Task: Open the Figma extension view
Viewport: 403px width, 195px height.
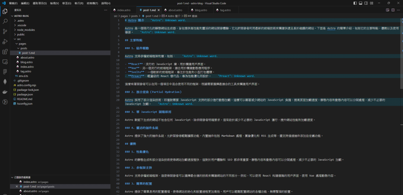Action: pyautogui.click(x=5, y=72)
